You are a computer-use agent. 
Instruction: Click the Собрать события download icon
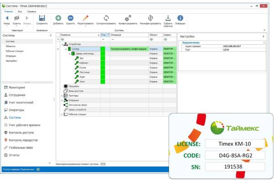click(x=168, y=17)
